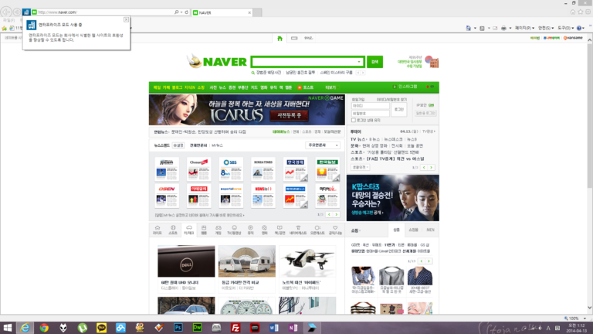Click the refresh icon in address bar
Image resolution: width=593 pixels, height=334 pixels.
(x=186, y=12)
